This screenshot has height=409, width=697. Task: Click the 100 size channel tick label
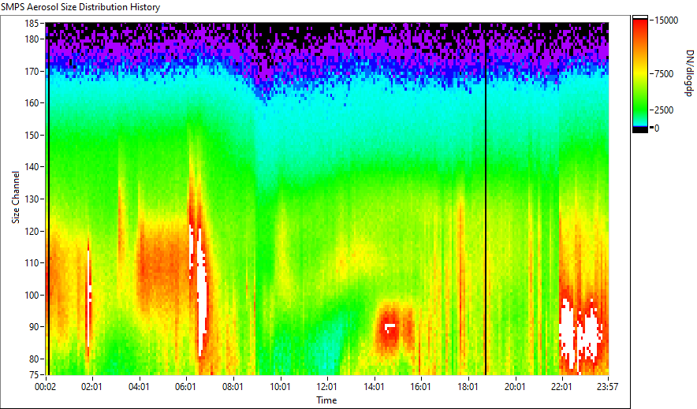[31, 296]
